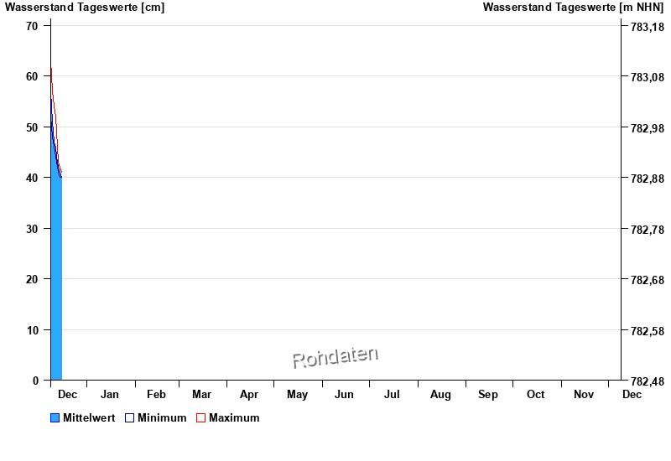Click the Minimum legend swatch box
This screenshot has height=461, width=671.
click(129, 418)
